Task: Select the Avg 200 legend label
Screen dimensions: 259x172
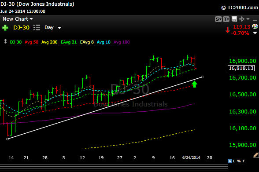Action: point(49,42)
